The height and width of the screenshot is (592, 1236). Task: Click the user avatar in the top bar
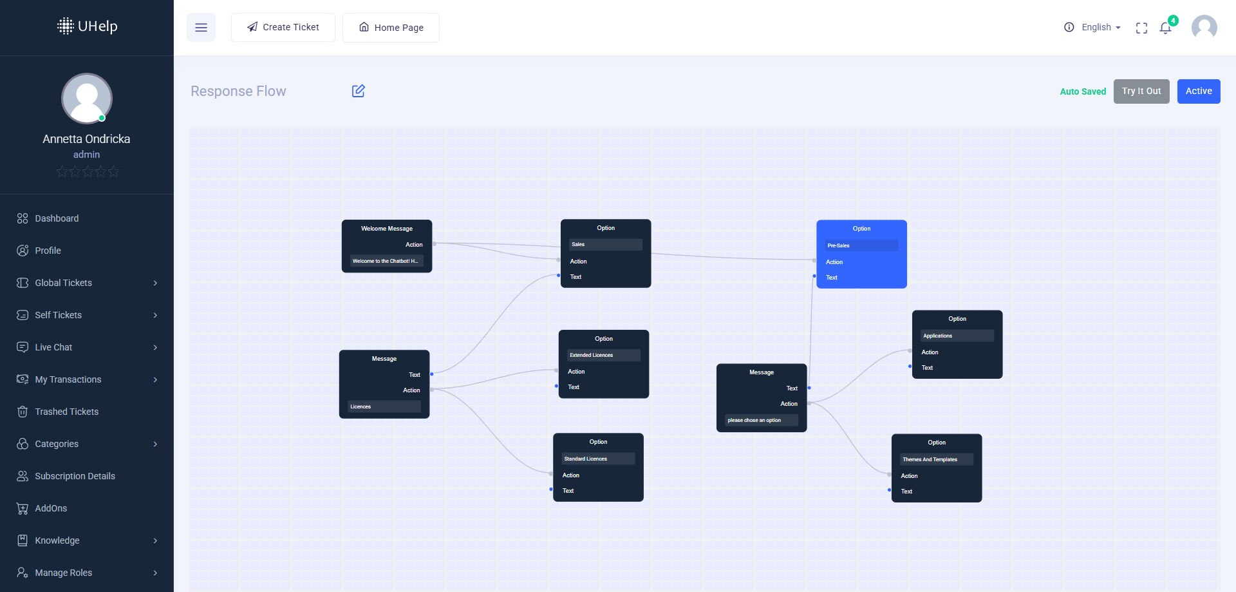pos(1204,28)
